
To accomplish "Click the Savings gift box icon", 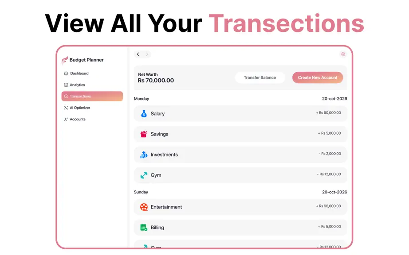I will 144,134.
